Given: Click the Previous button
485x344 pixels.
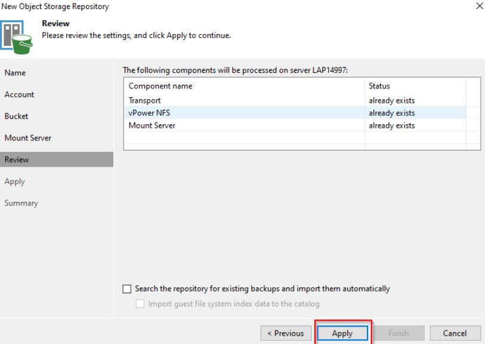Looking at the screenshot, I should click(x=286, y=333).
